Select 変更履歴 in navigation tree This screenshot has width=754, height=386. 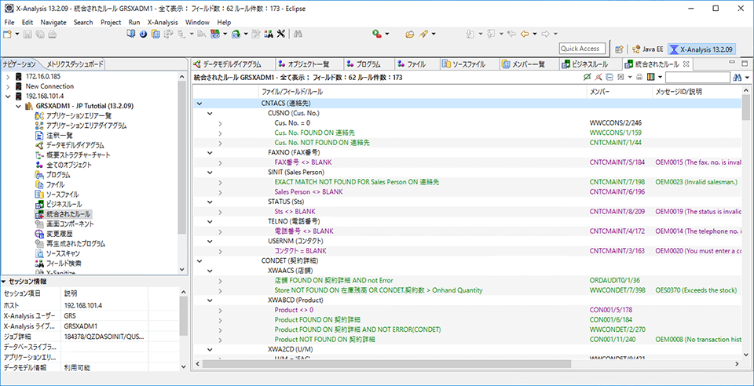point(59,234)
